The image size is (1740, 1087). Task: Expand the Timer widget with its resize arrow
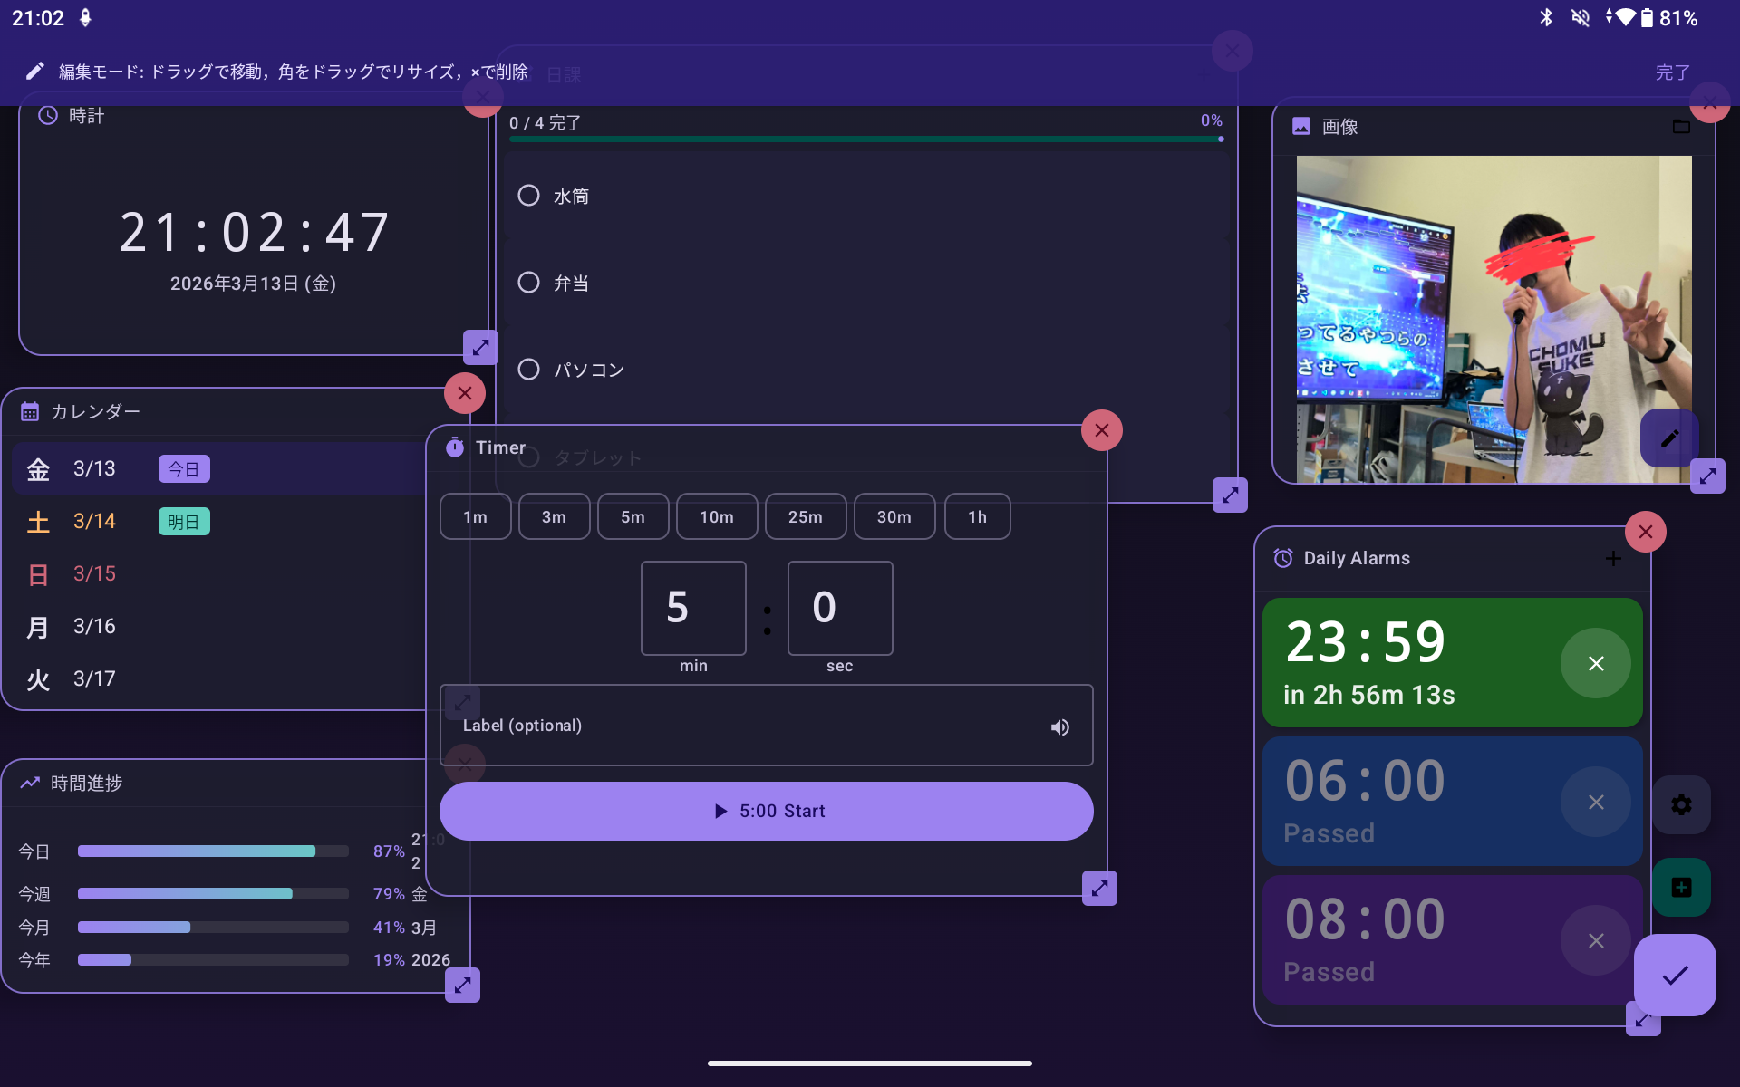tap(1099, 889)
